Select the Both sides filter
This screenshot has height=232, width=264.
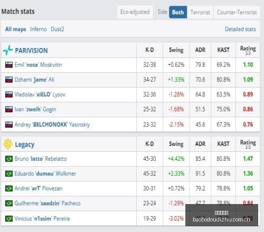coord(178,12)
